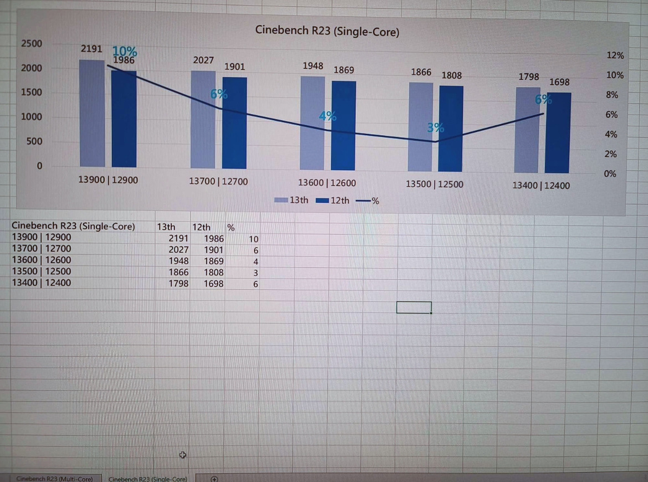Select the 13900 bar labeled 2191
The width and height of the screenshot is (648, 482).
(x=92, y=113)
